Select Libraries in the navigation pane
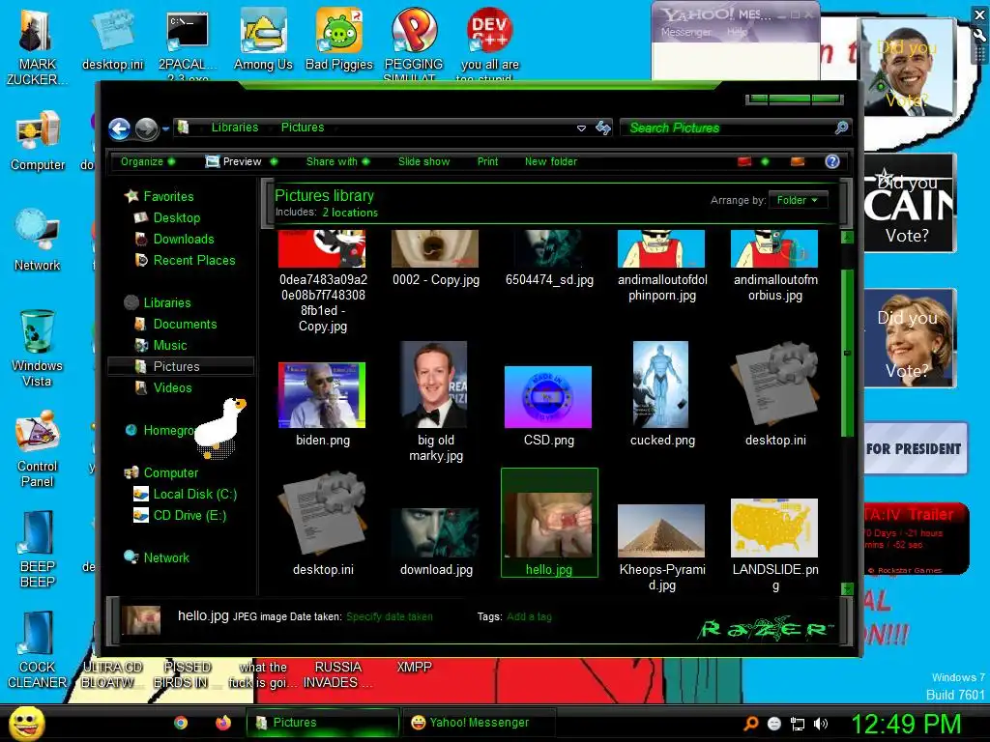The width and height of the screenshot is (990, 742). tap(166, 302)
